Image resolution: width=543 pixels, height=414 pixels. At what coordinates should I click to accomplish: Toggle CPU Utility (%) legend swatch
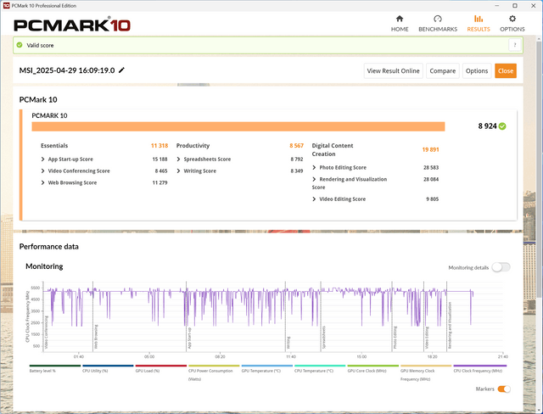point(108,366)
